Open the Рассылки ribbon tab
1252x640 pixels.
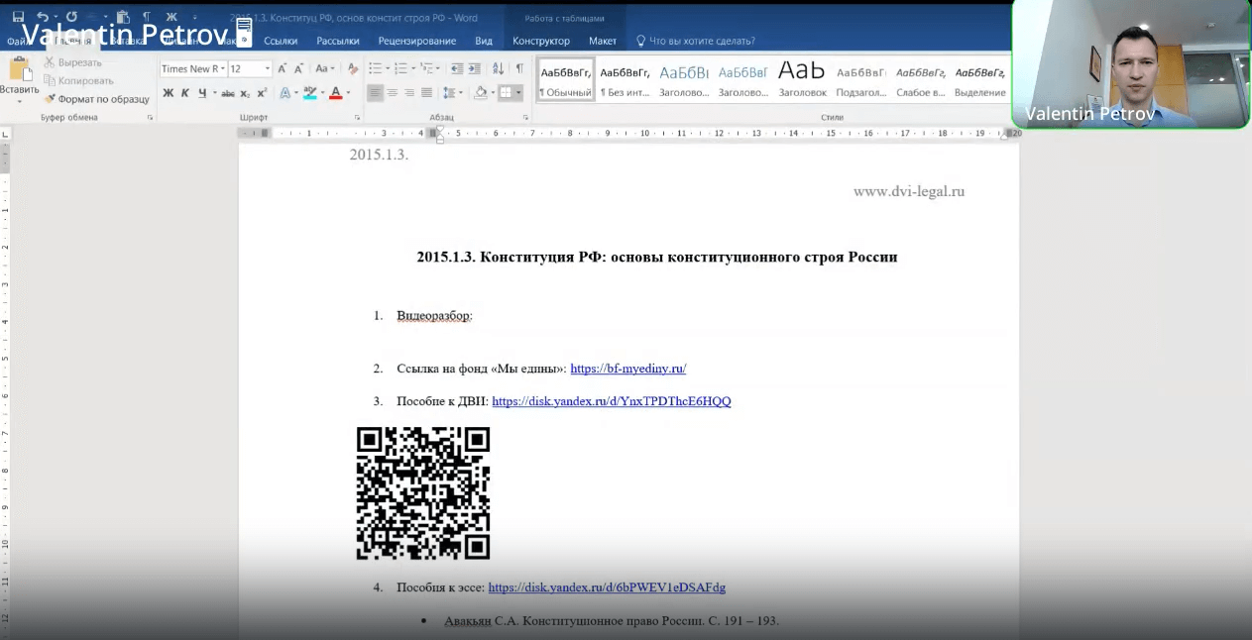[338, 41]
